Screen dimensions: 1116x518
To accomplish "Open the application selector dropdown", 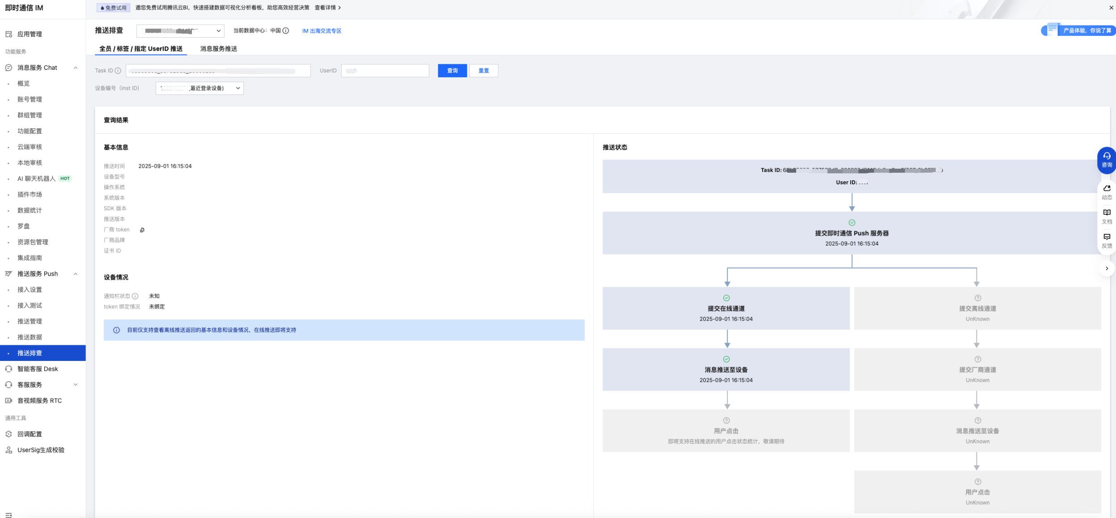I will tap(180, 31).
